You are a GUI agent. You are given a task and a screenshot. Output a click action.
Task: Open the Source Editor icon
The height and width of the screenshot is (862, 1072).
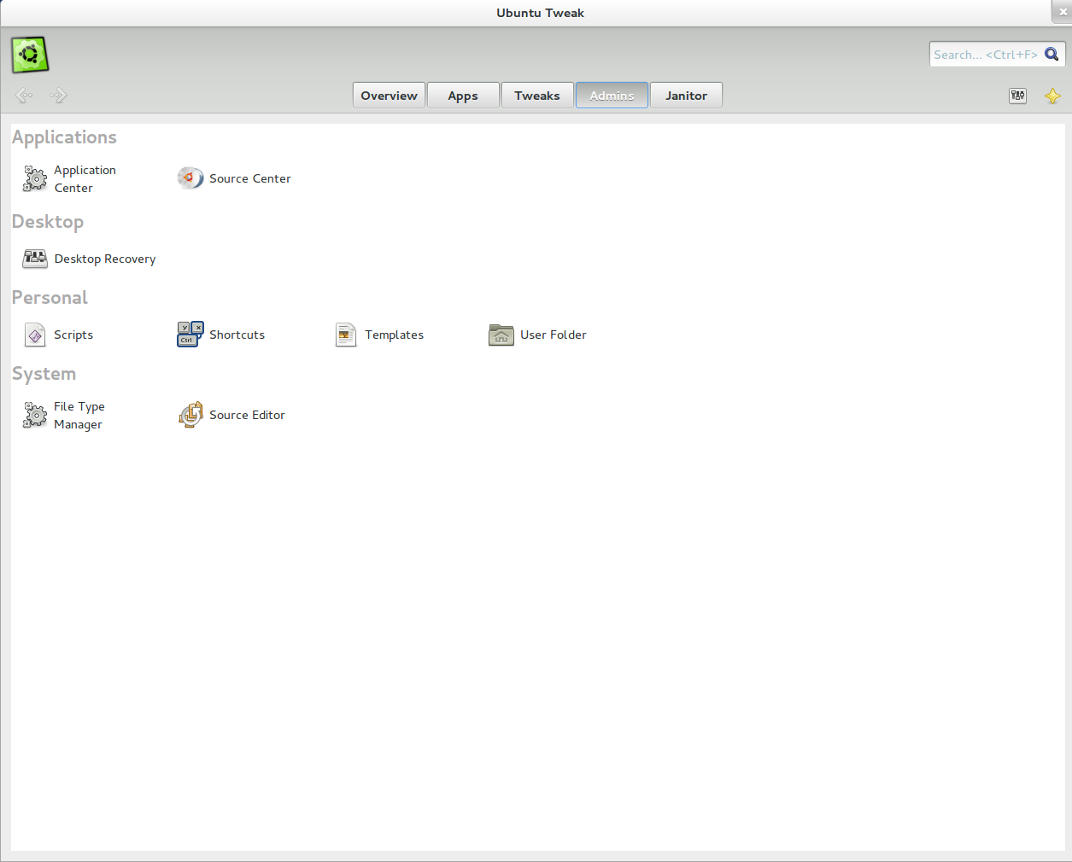coord(190,415)
